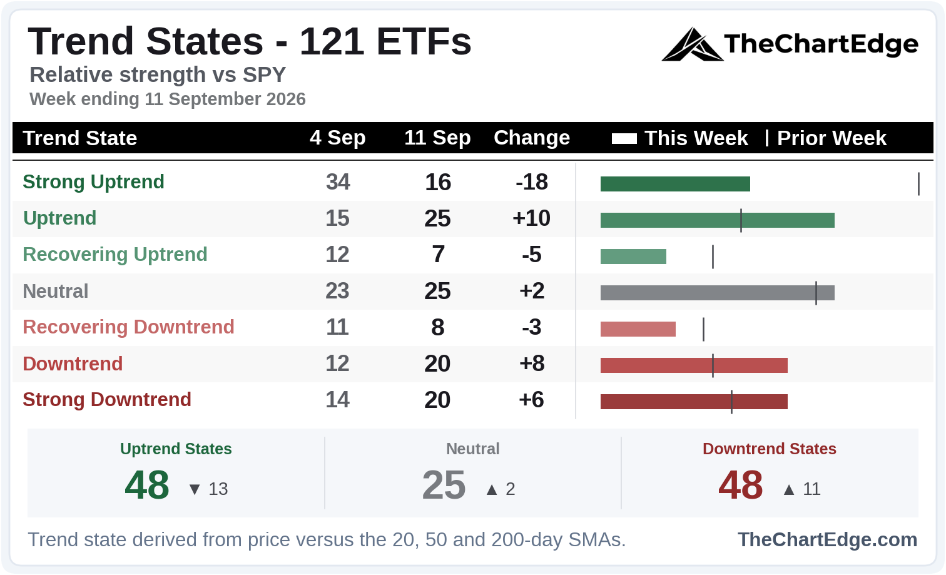
Task: Click the white This Week legend swatch
Action: [624, 138]
